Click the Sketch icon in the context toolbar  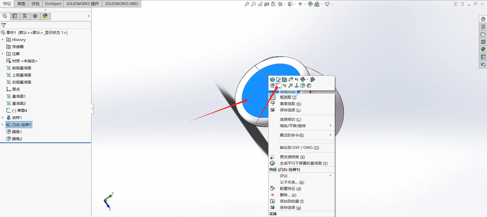pyautogui.click(x=278, y=86)
